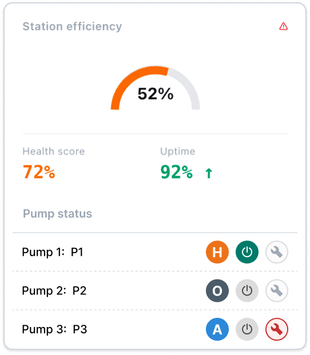The image size is (310, 355).
Task: Select the Pump 2: P2 row label
Action: [x=54, y=290]
